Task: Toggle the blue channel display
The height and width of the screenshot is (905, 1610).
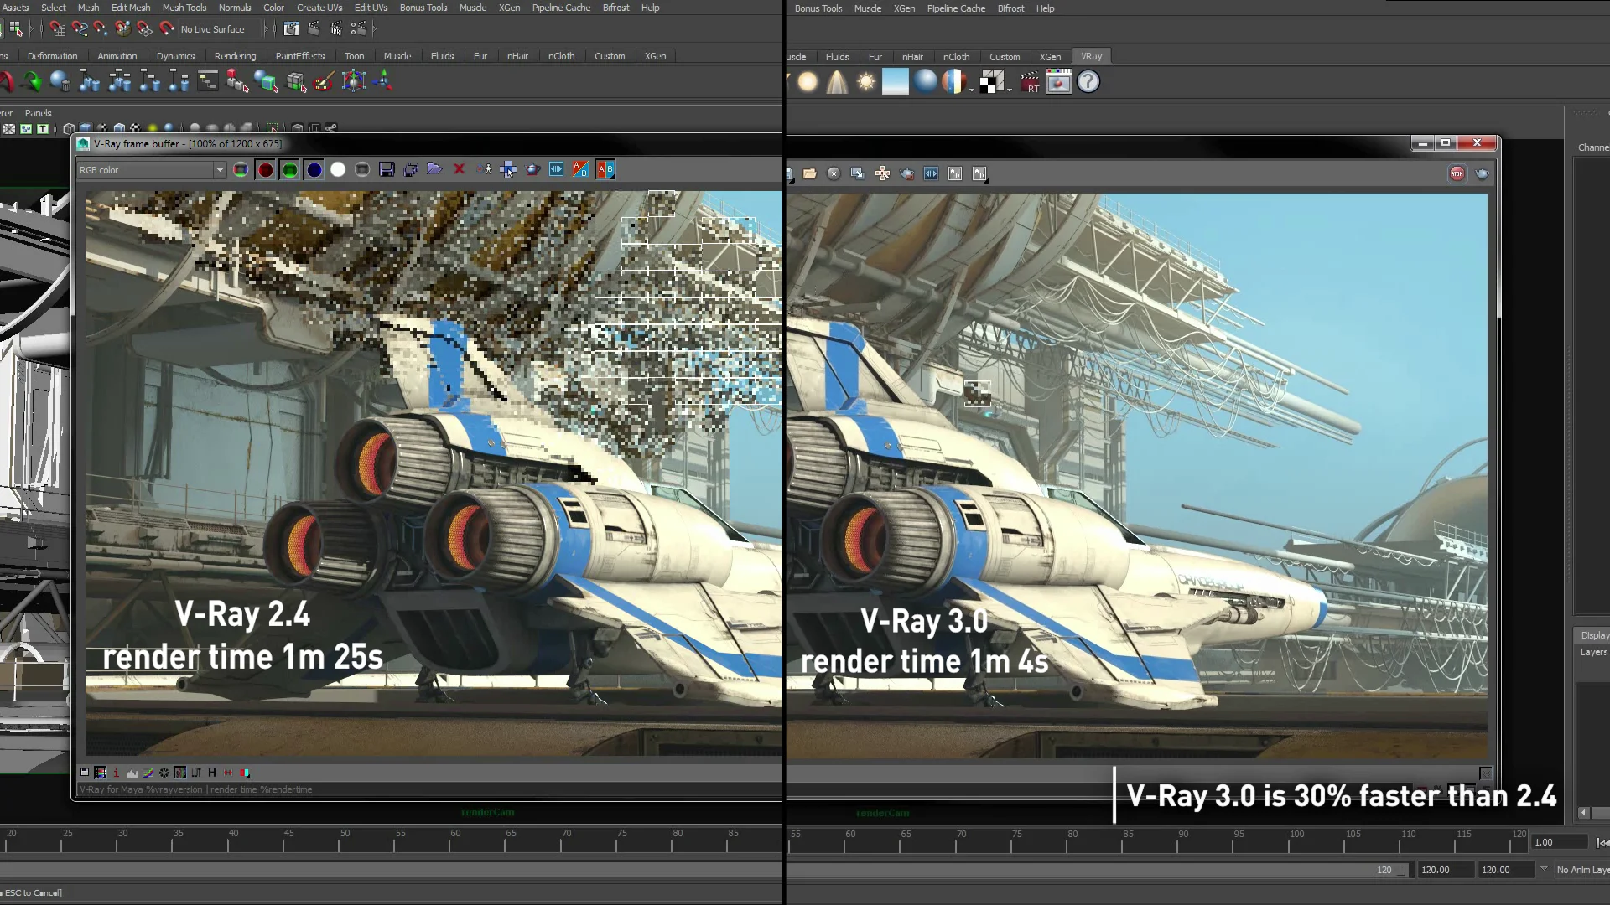Action: 314,169
